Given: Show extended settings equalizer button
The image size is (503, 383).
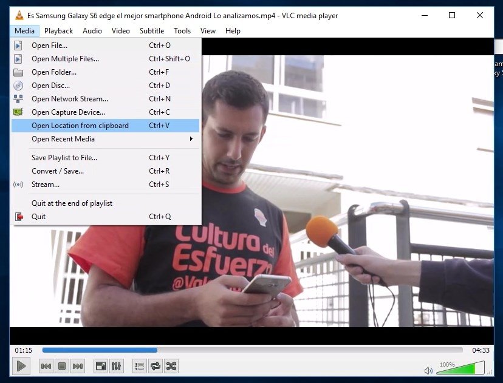Looking at the screenshot, I should pos(117,366).
